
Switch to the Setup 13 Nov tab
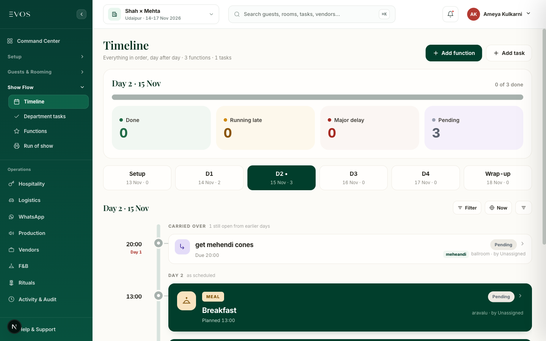click(137, 178)
